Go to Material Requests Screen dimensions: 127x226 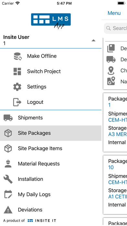(x=51, y=164)
